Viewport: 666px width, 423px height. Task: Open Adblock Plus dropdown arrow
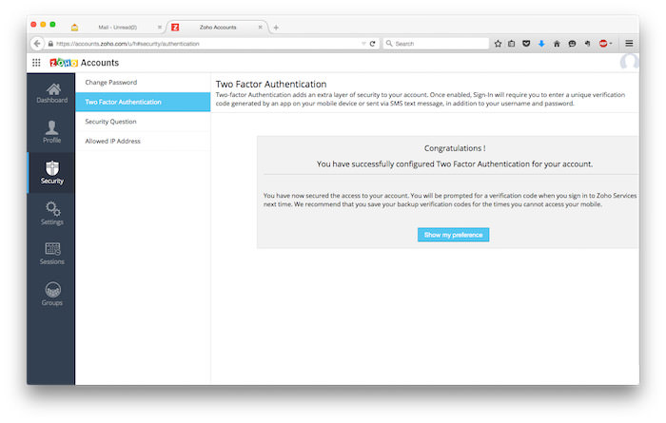[611, 44]
